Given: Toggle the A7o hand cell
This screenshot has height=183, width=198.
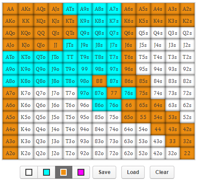Looking at the screenshot, I should (10, 93).
